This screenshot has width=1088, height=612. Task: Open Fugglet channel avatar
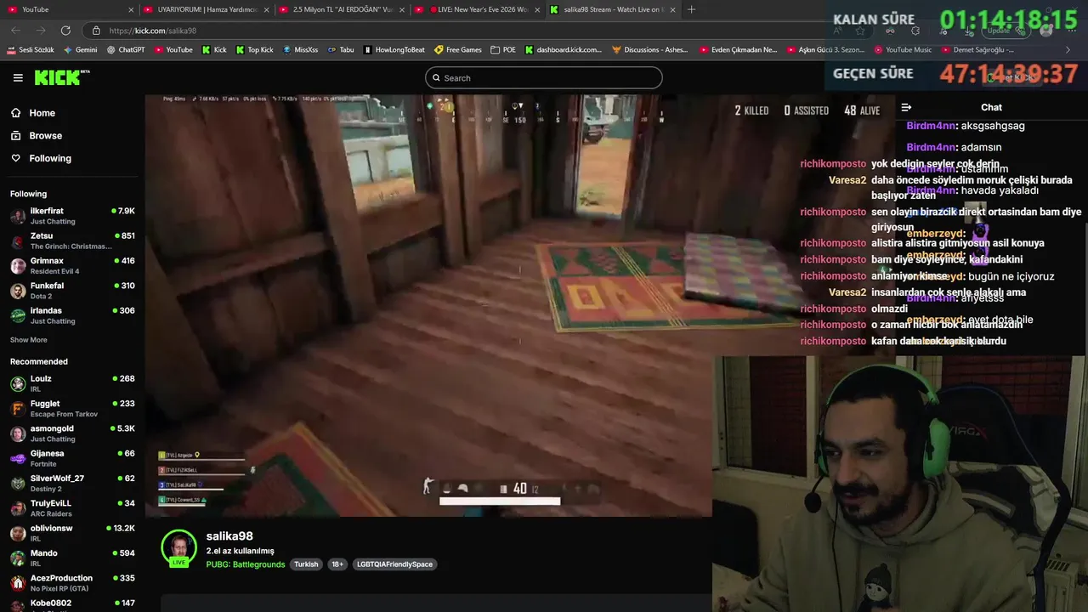tap(18, 409)
